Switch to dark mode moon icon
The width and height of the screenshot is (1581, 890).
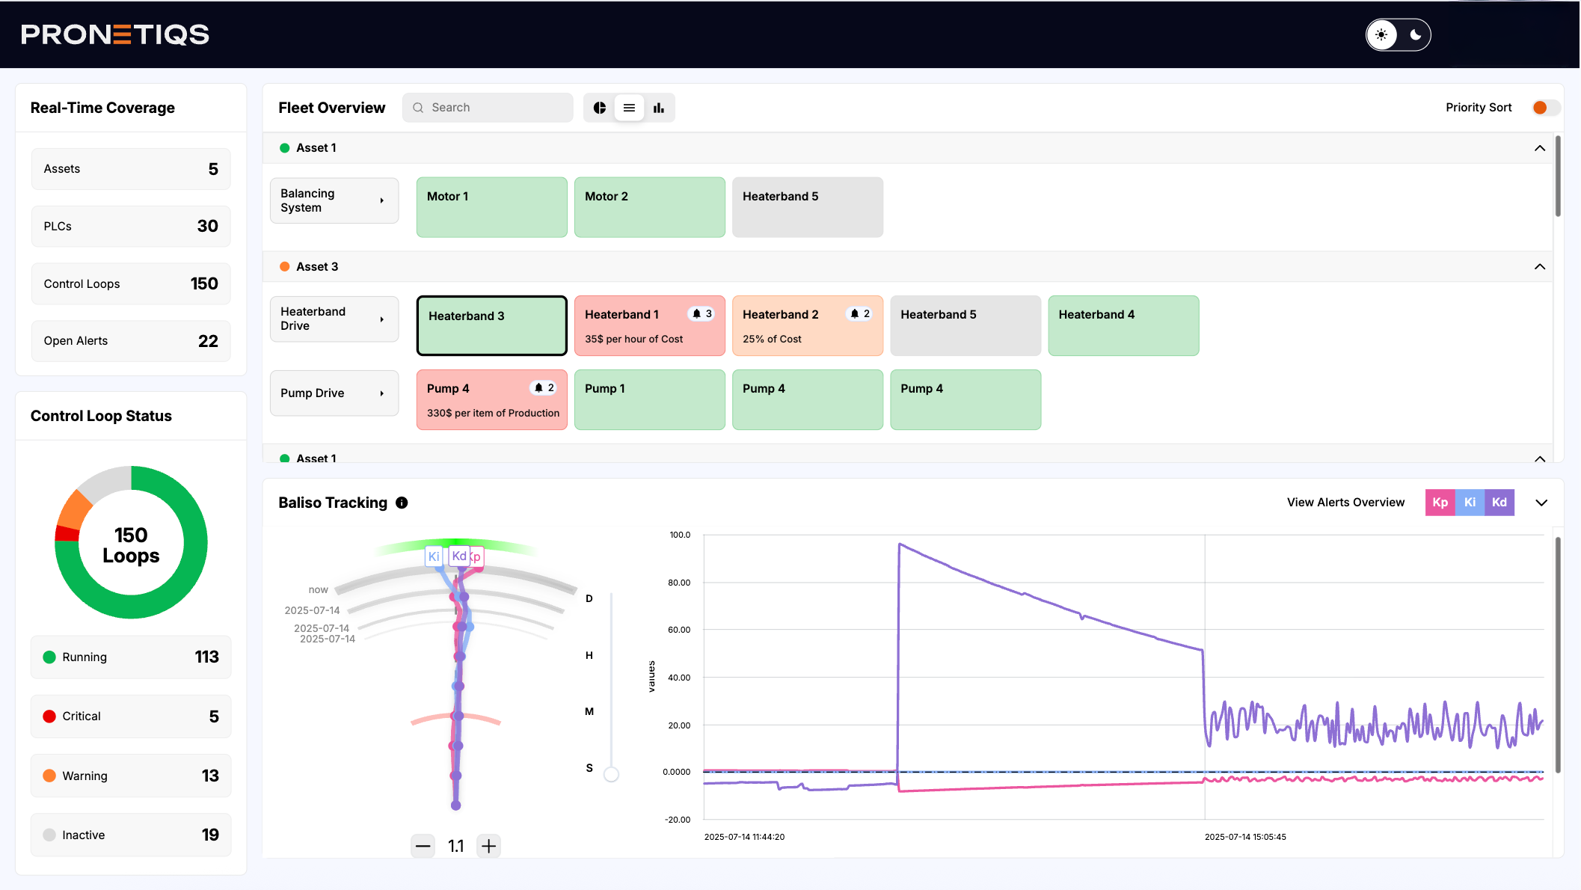(x=1415, y=34)
